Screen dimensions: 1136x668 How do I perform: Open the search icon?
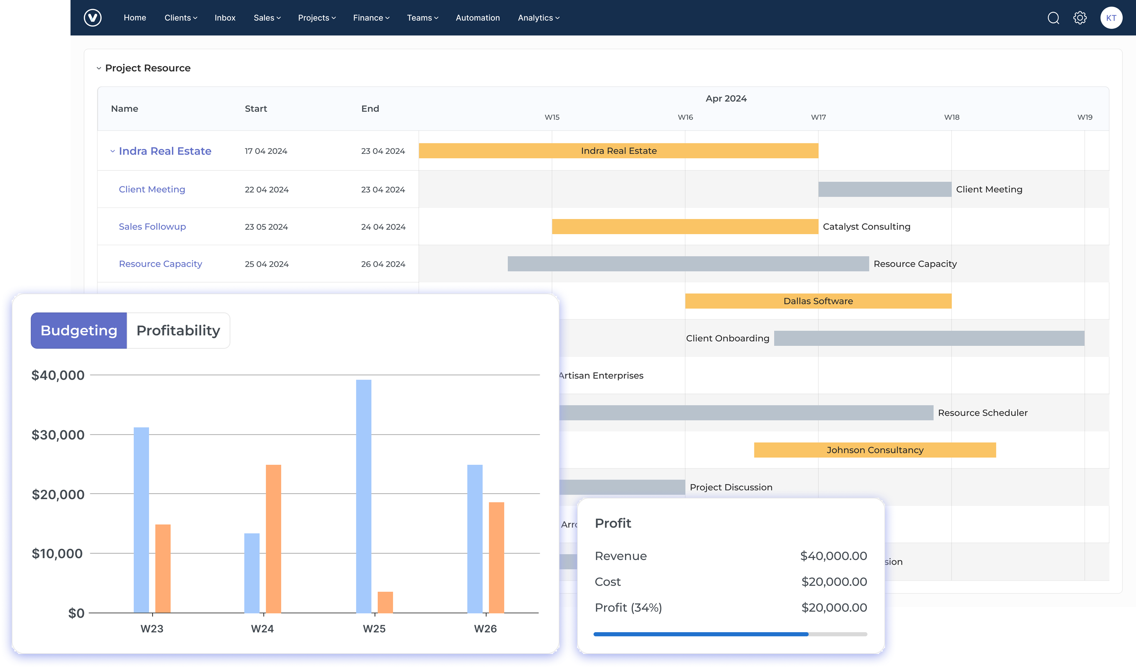coord(1053,18)
